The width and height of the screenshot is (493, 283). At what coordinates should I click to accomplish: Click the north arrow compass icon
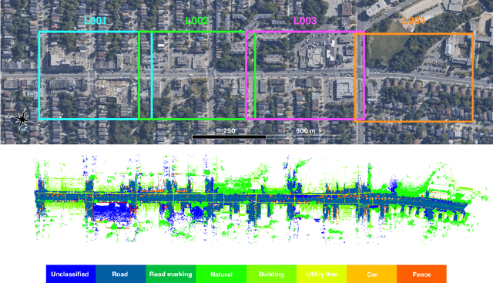[x=21, y=119]
